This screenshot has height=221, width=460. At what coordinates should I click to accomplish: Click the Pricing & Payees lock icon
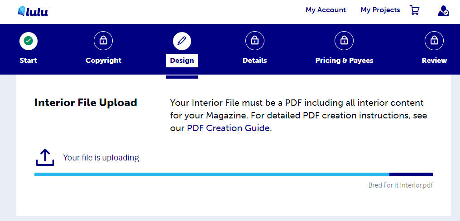(x=344, y=41)
